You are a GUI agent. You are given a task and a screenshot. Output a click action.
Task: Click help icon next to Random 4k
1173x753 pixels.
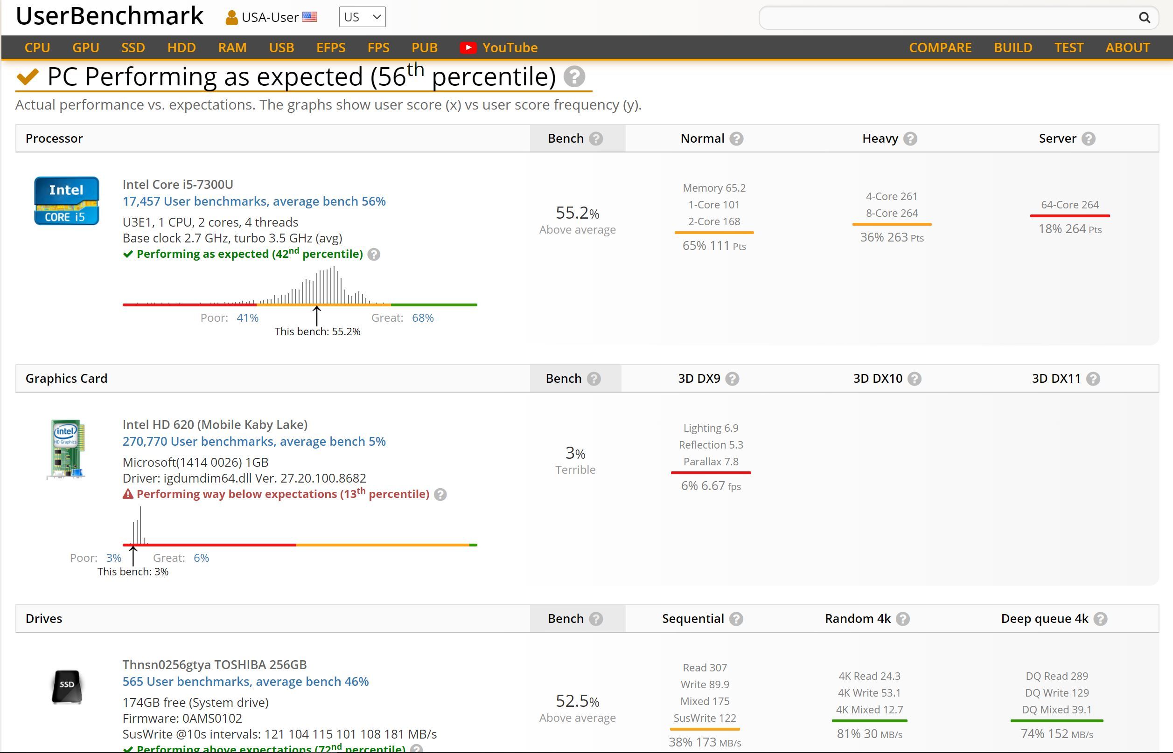click(903, 619)
